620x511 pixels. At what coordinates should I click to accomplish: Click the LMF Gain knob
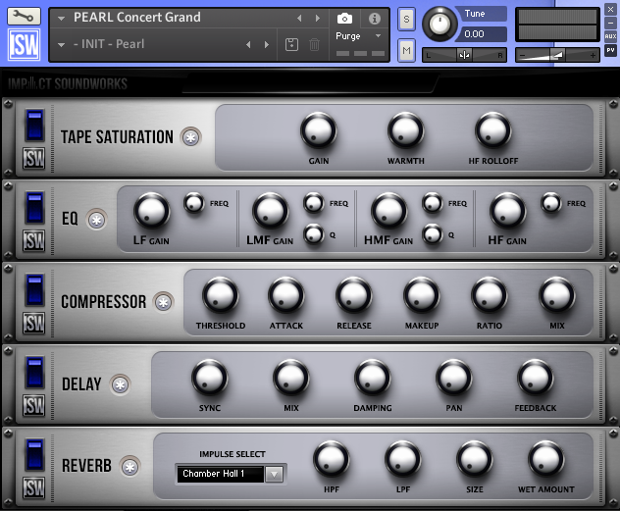click(271, 211)
